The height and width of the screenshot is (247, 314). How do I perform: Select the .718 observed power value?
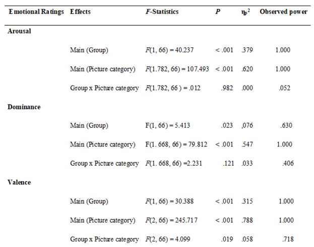[286, 239]
